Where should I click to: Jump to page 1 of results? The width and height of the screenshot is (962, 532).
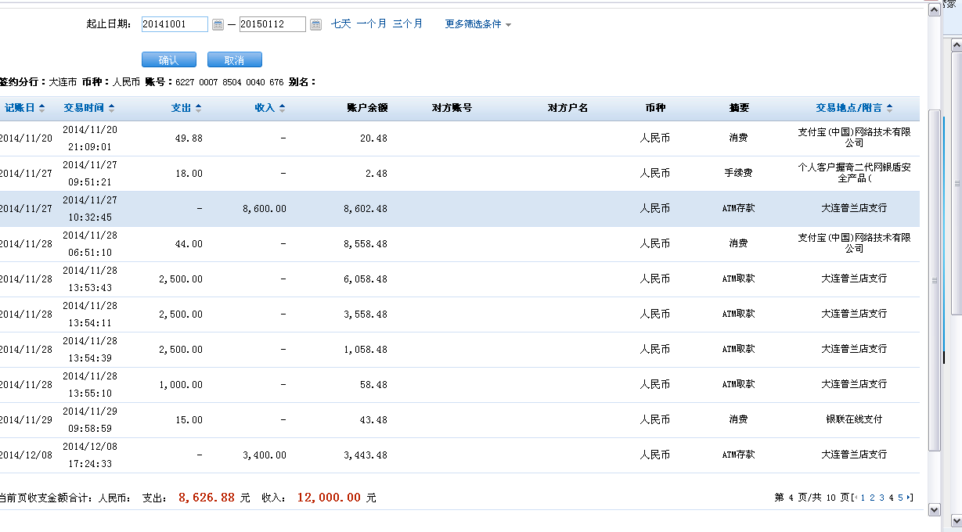pos(863,498)
